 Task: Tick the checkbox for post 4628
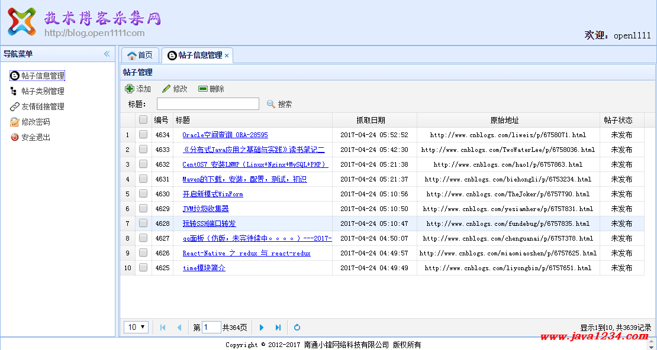[x=143, y=223]
